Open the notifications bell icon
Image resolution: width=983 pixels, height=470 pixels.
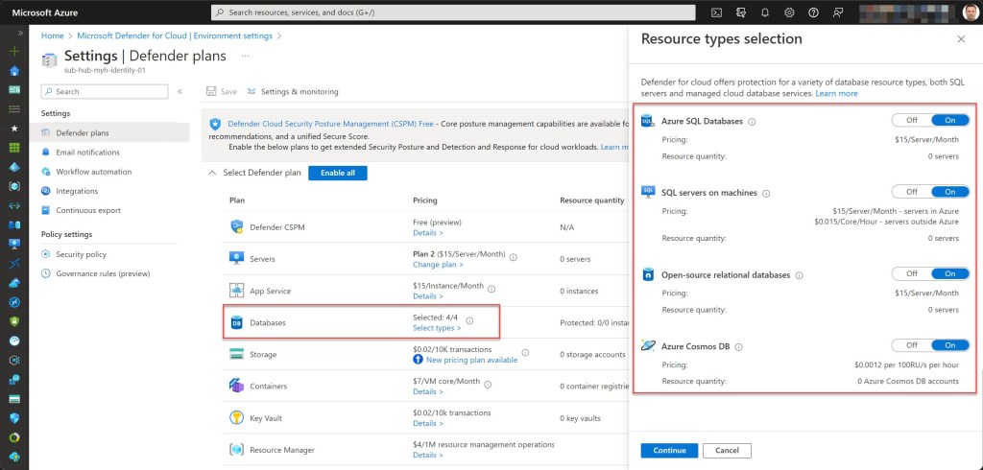(x=765, y=12)
